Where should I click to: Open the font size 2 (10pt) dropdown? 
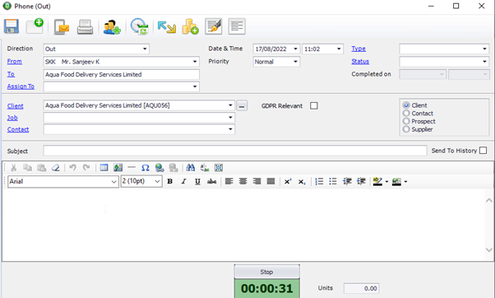(157, 181)
